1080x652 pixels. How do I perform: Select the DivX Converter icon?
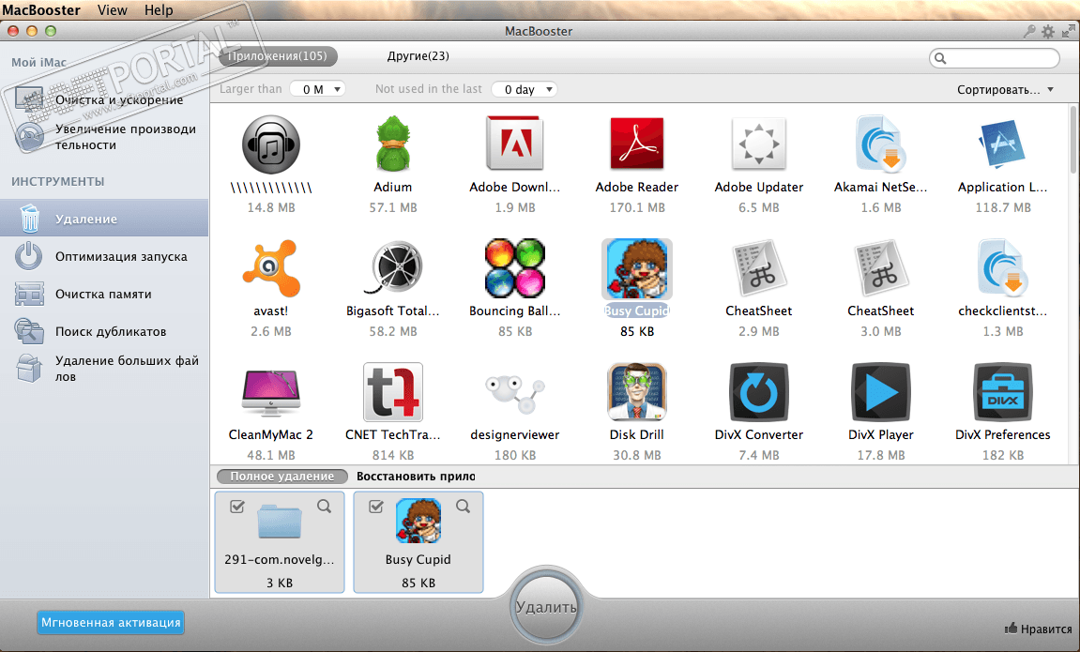(758, 392)
